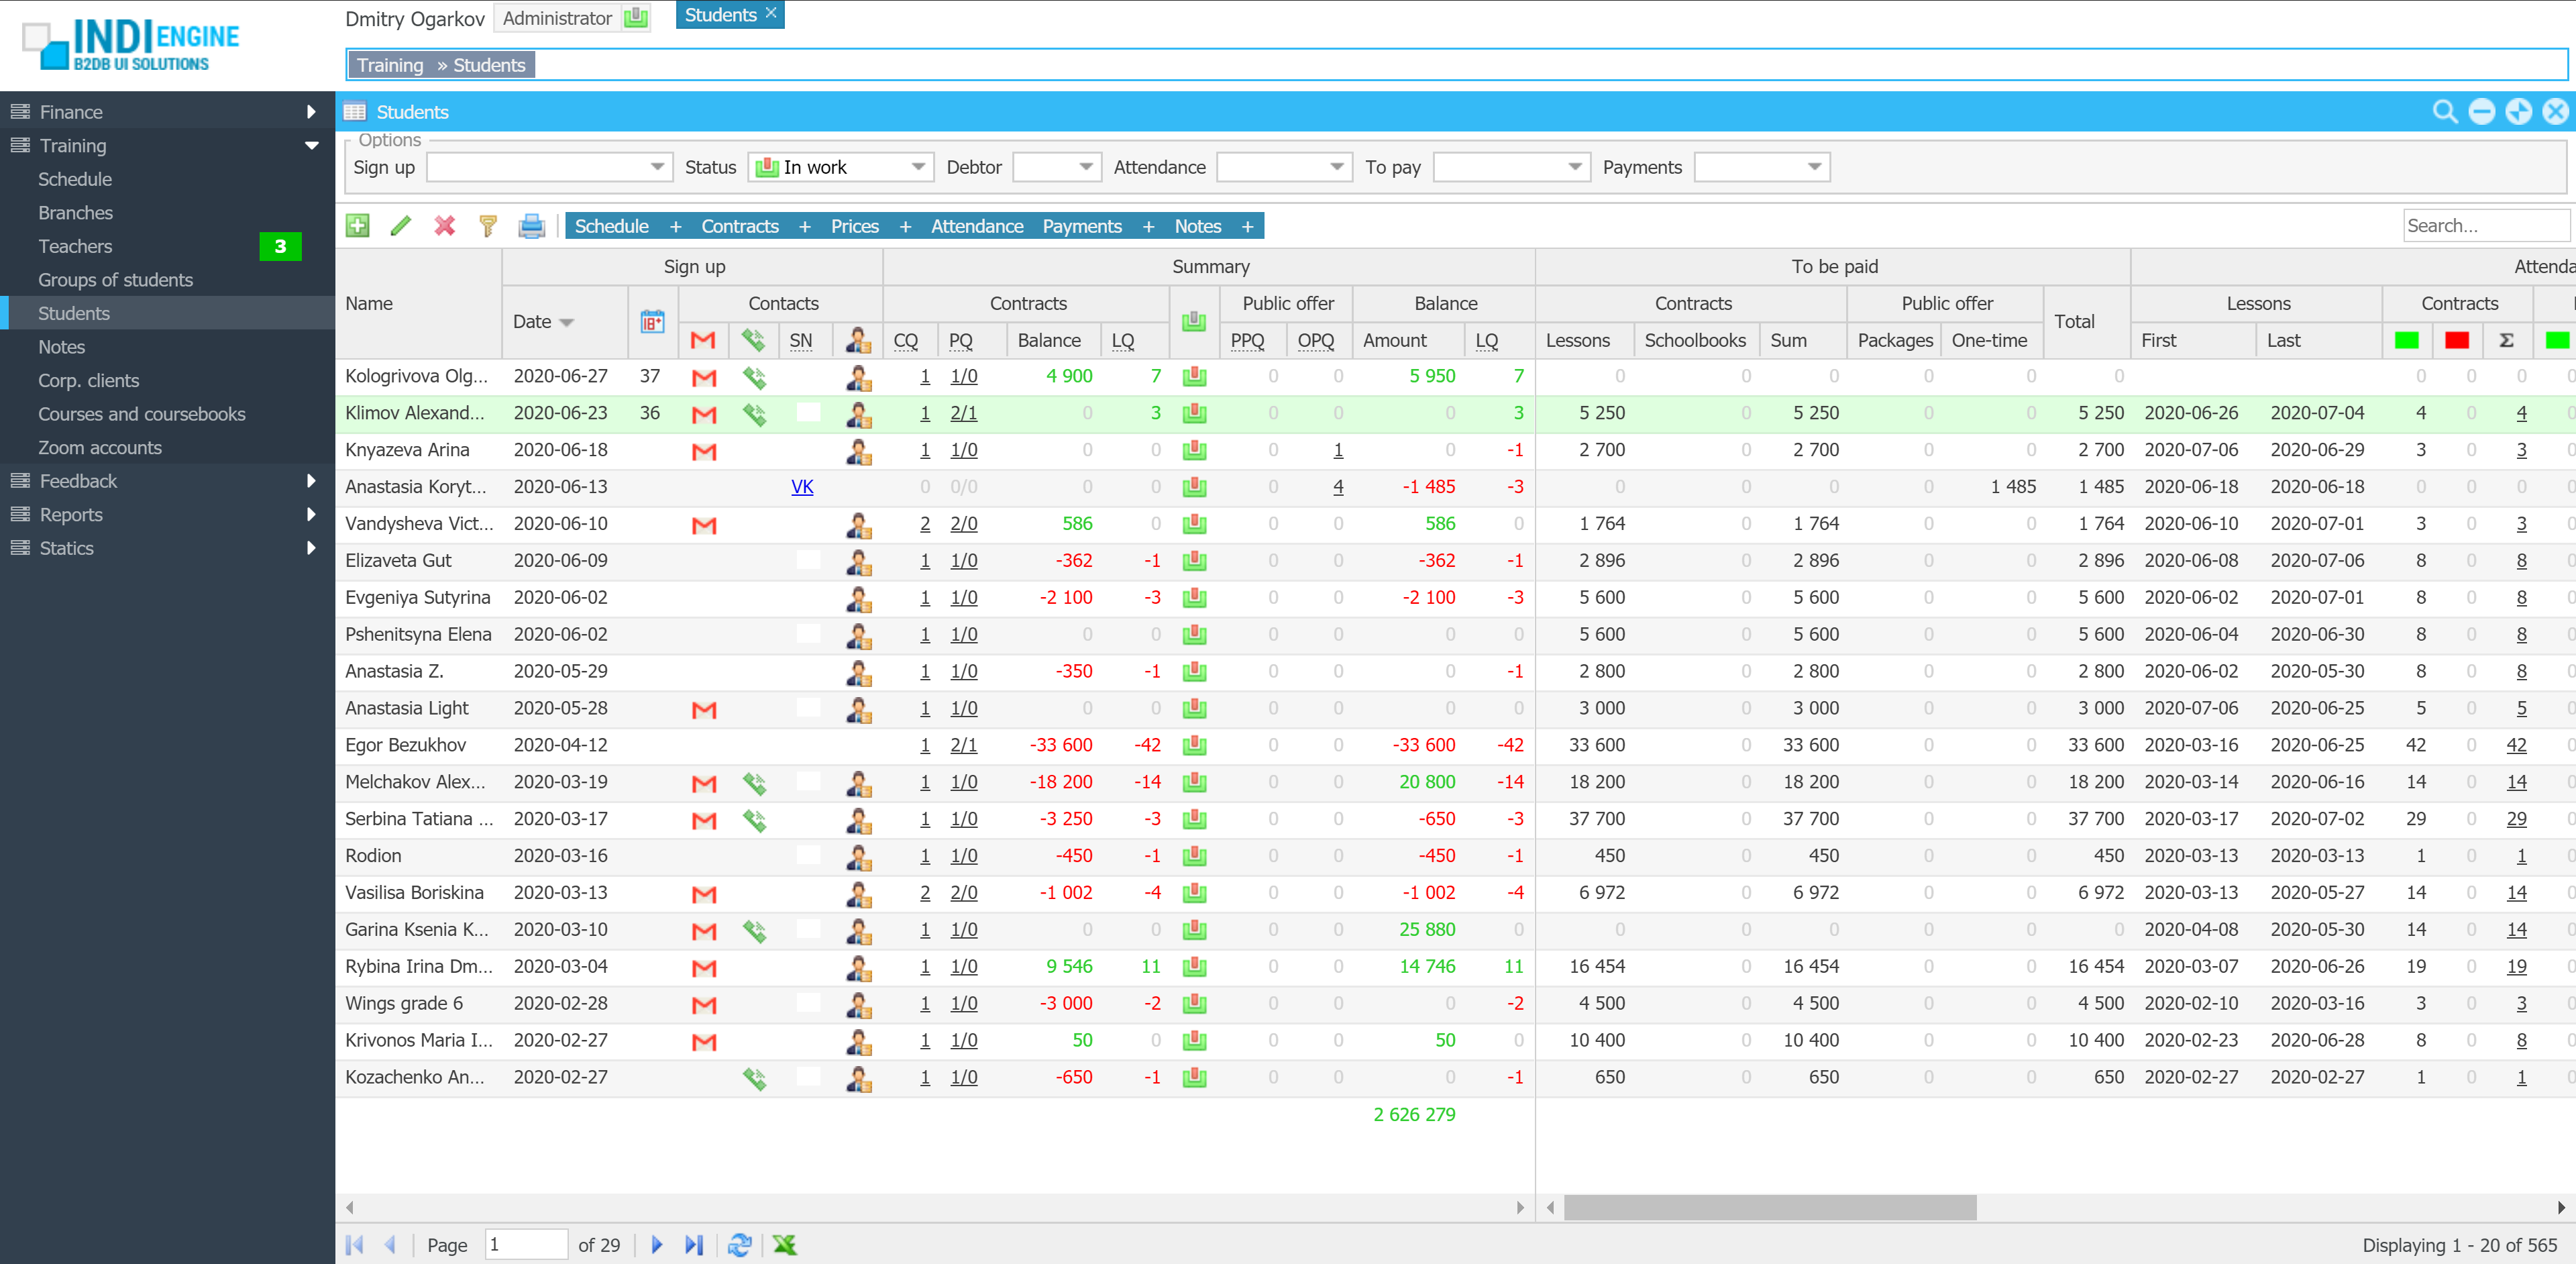Viewport: 2576px width, 1264px height.
Task: Click the printer icon in toolbar
Action: [531, 226]
